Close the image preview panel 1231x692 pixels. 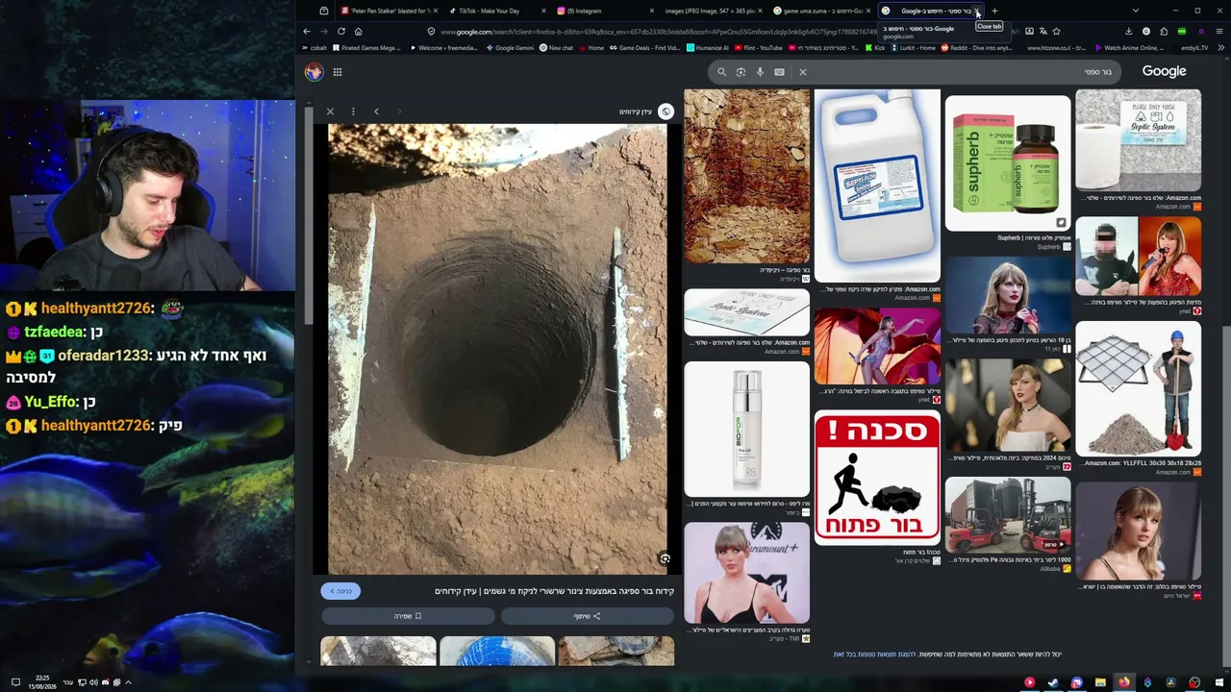(330, 111)
